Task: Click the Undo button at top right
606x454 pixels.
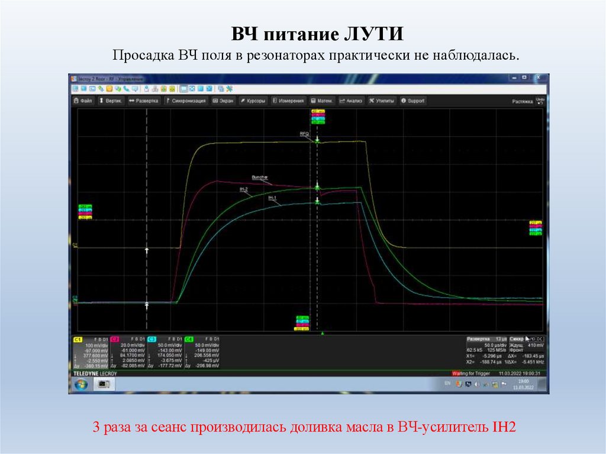Action: (540, 101)
